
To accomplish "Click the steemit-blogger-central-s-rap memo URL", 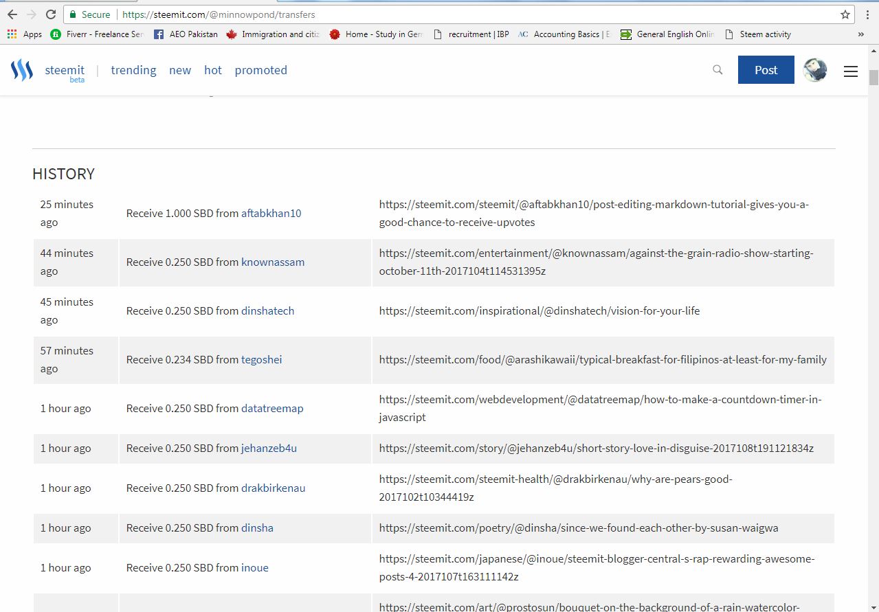I will (597, 568).
